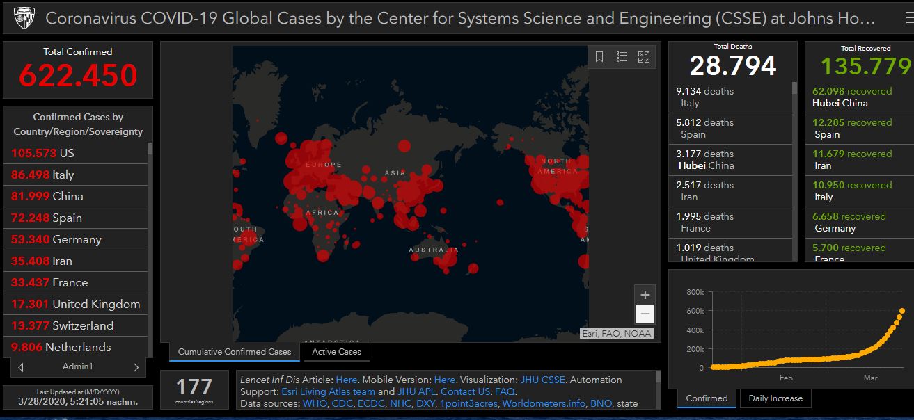Select Cumulative Confirmed Cases tab
914x420 pixels.
235,352
